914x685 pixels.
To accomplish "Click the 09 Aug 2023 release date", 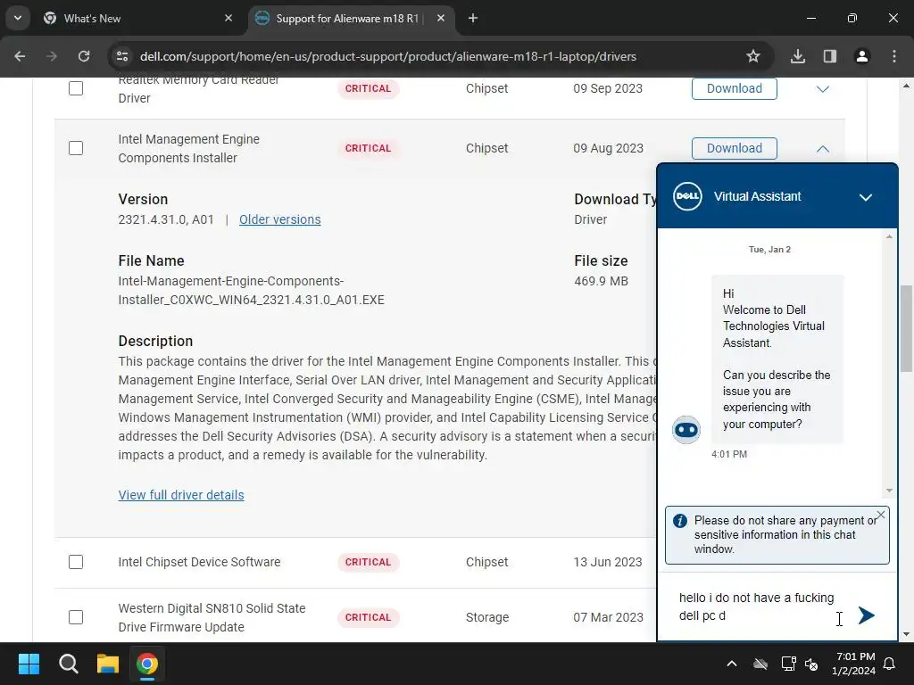I will 608,149.
